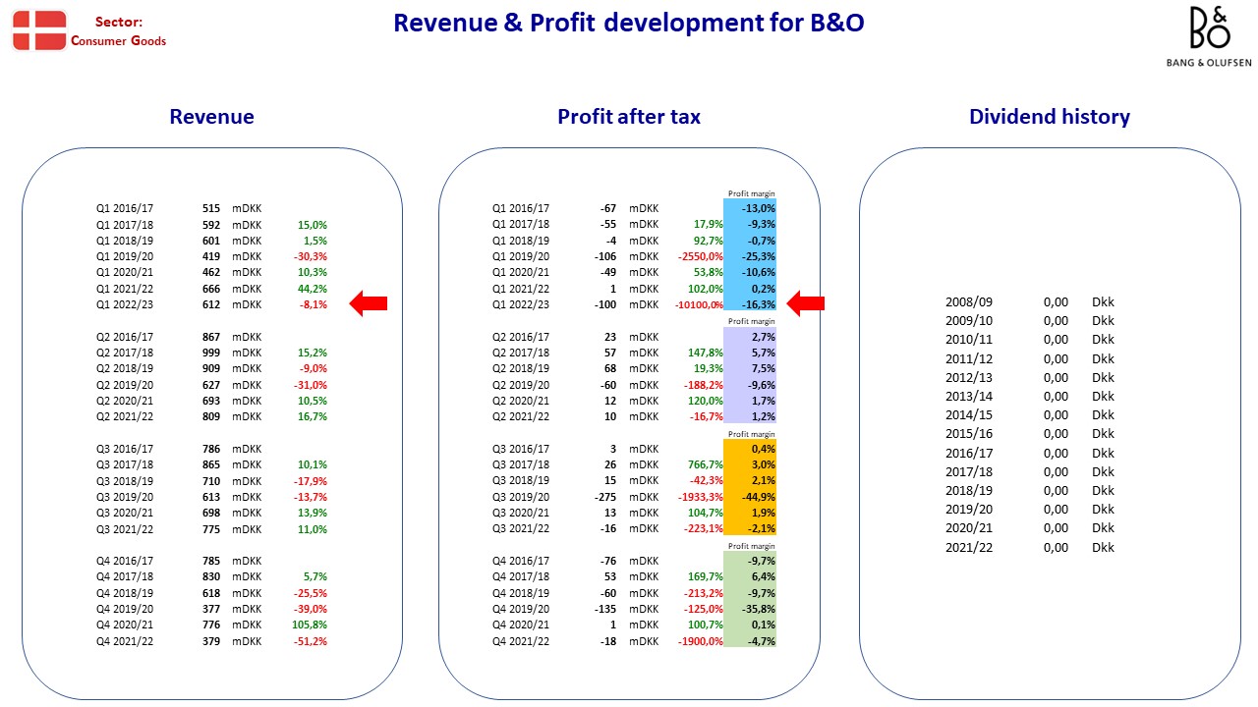Click the 2008/09 dividend row year
1258x707 pixels.
coord(969,302)
